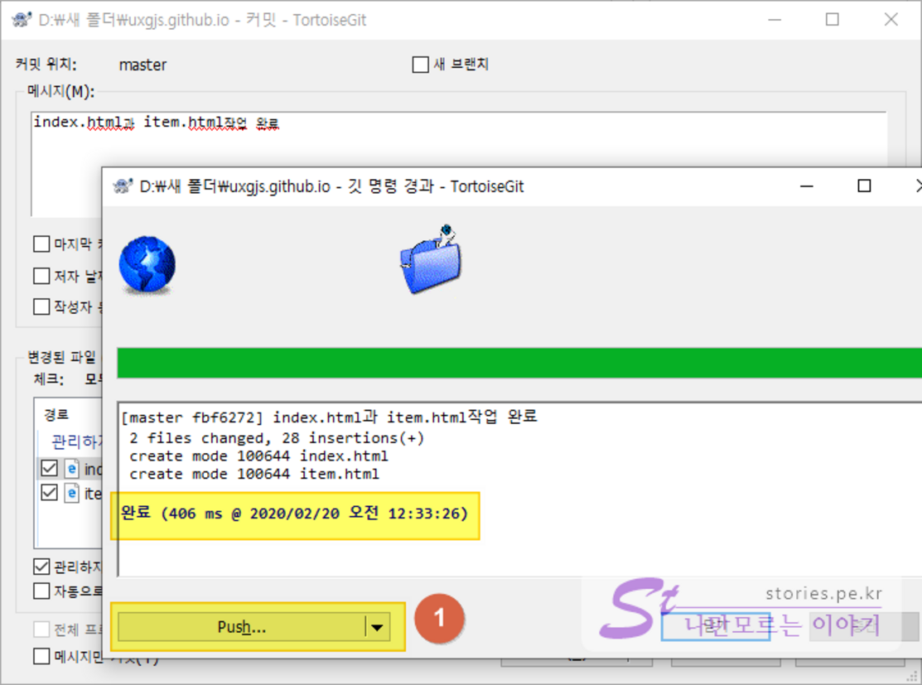Click the TortoiseGit turtle icon in the commit window title bar

(x=22, y=20)
